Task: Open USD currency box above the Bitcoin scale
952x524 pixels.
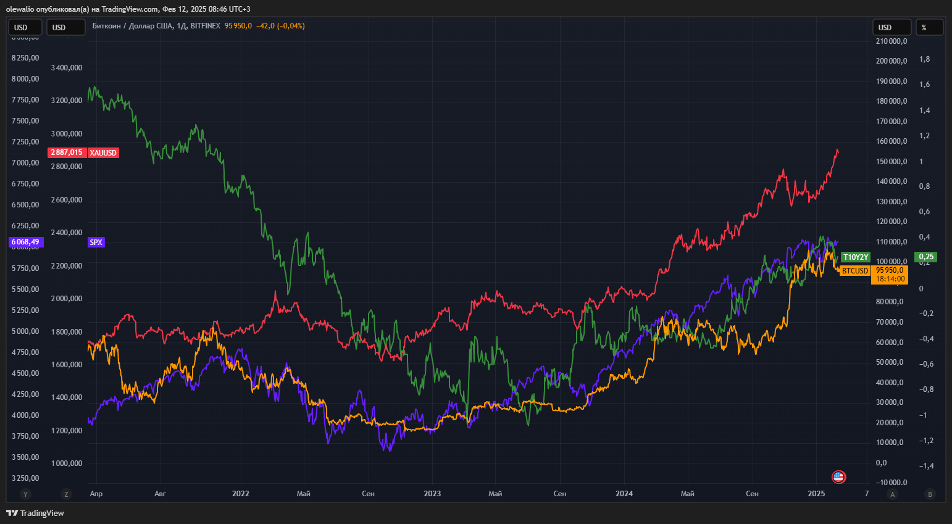Action: point(891,27)
